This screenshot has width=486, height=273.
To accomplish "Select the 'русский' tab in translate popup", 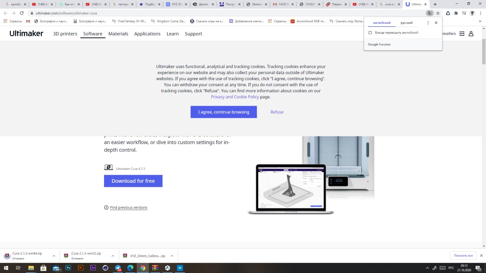I will (x=407, y=23).
